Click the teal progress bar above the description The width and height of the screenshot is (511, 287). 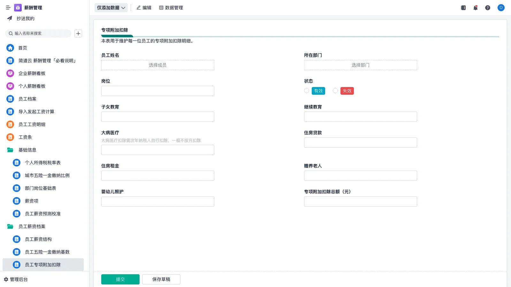[x=117, y=36]
